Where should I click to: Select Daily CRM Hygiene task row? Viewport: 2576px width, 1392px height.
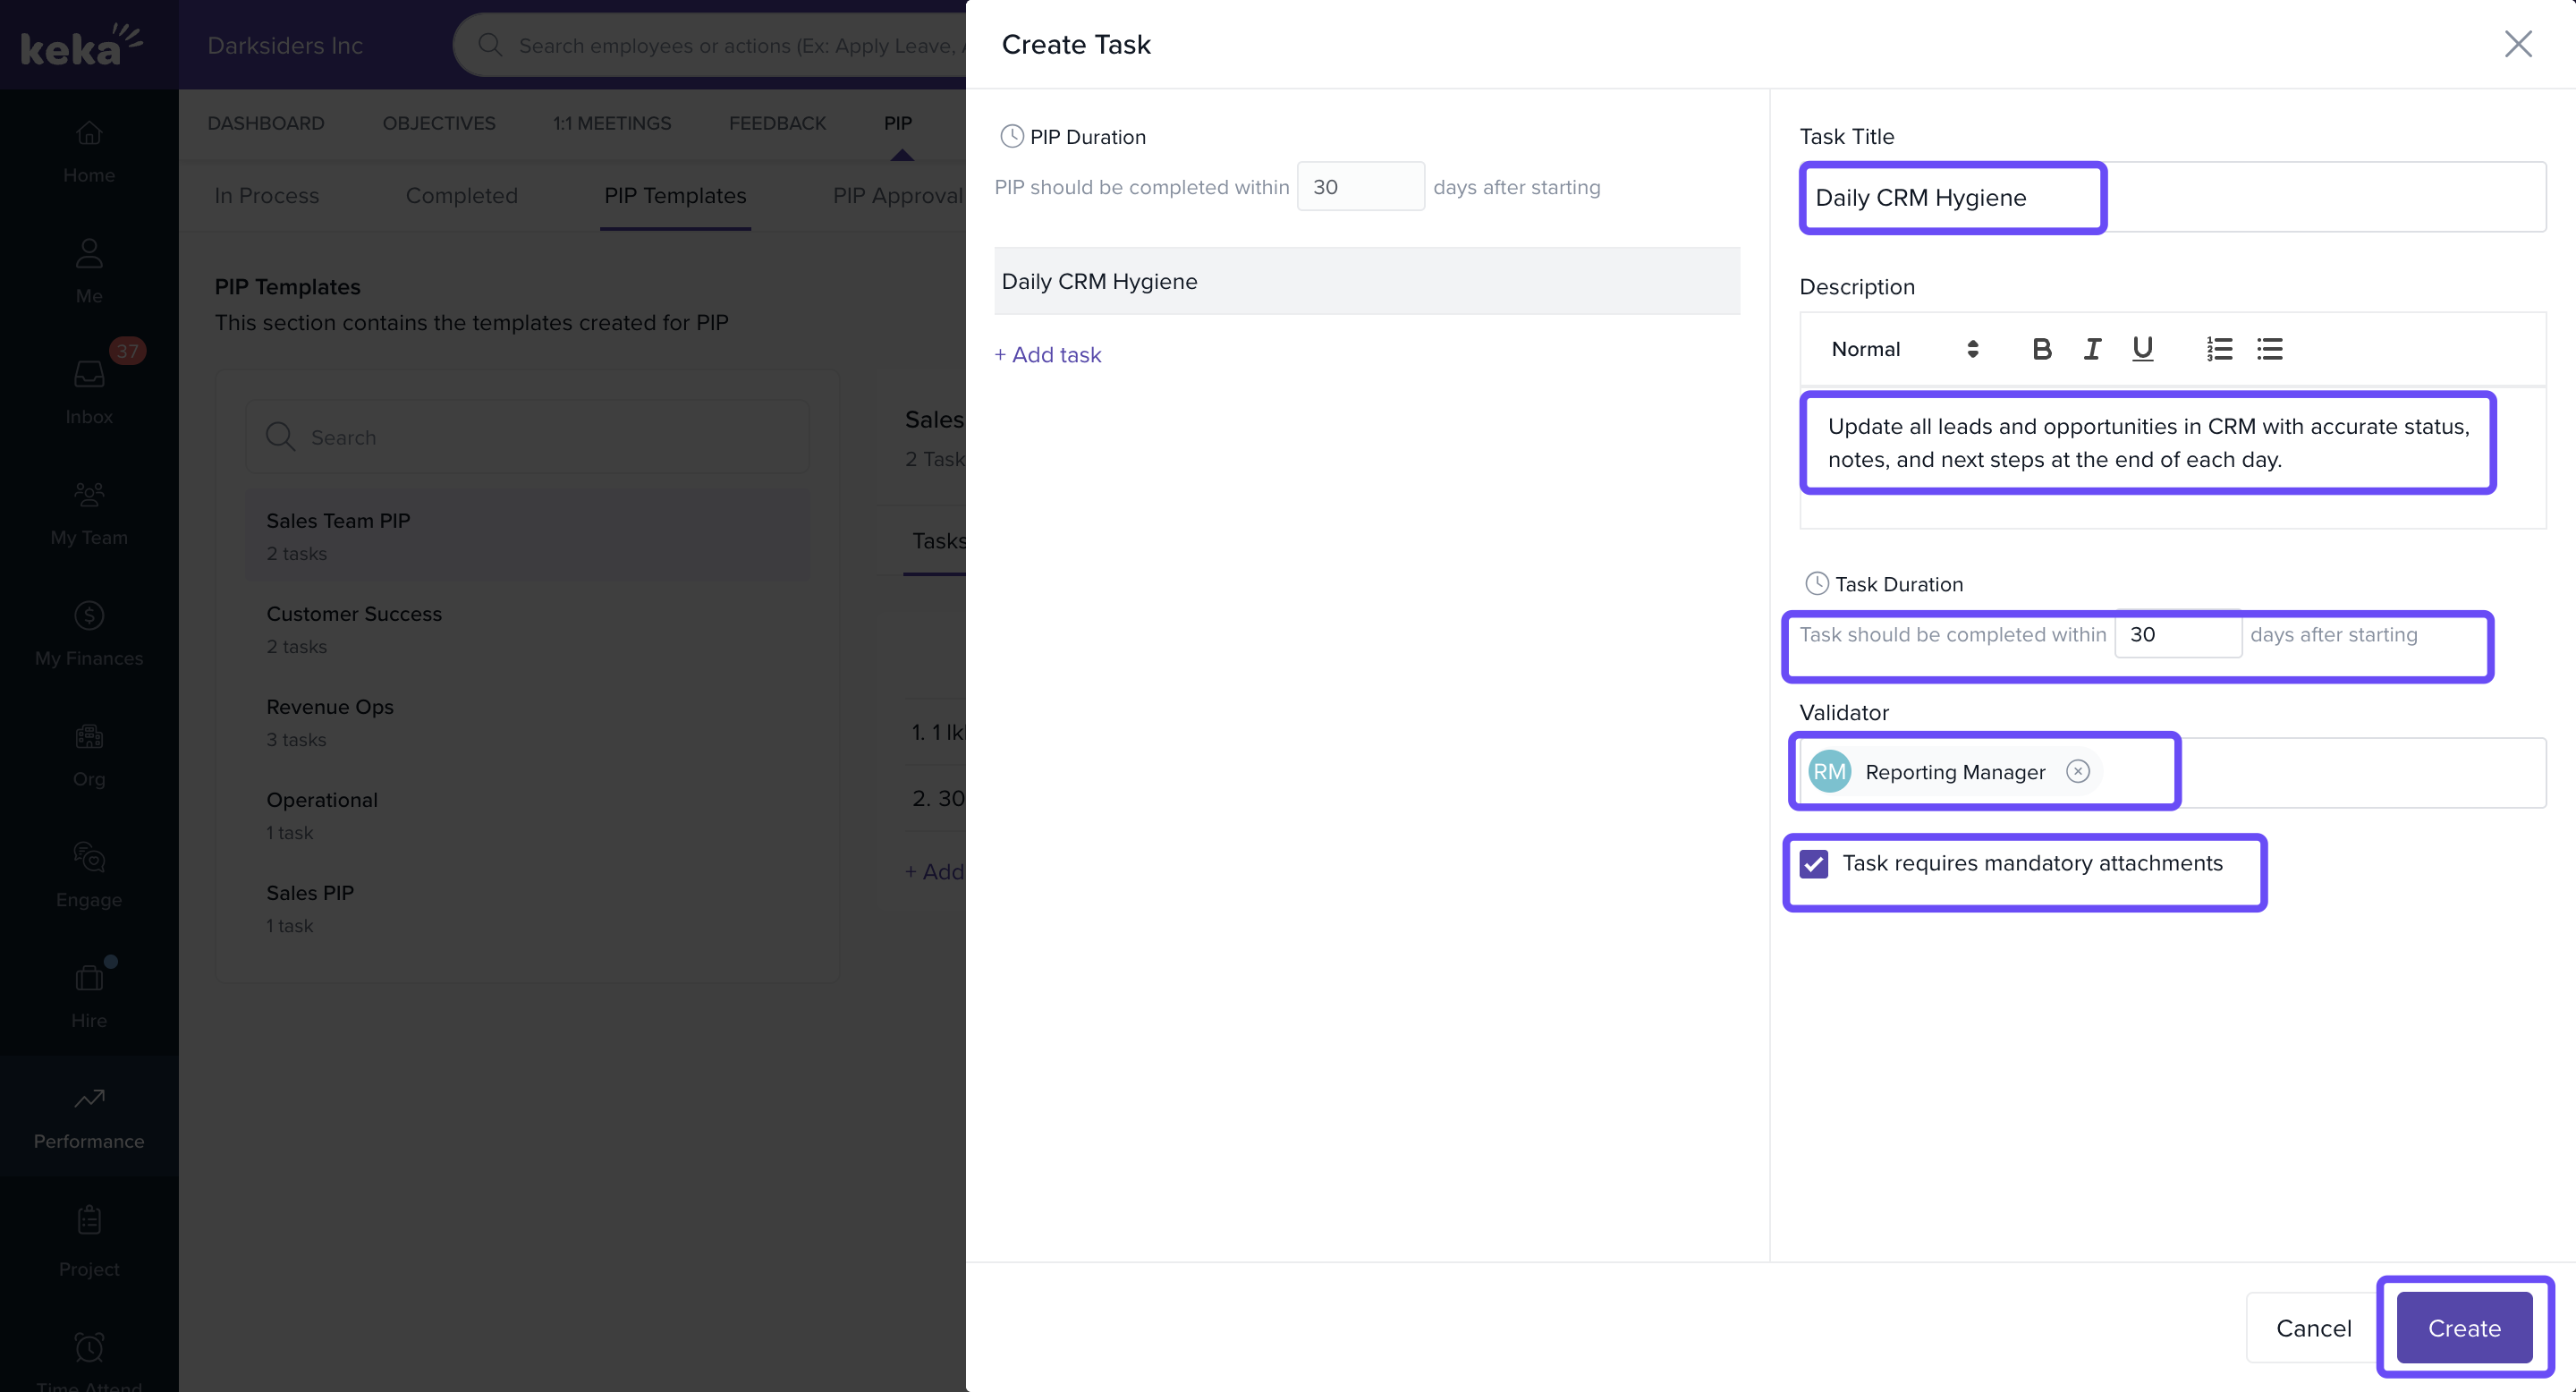coord(1366,281)
